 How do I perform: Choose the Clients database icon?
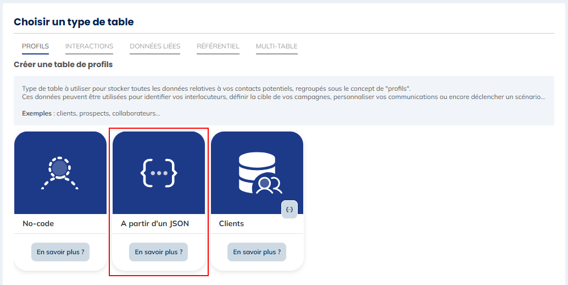[x=257, y=173]
